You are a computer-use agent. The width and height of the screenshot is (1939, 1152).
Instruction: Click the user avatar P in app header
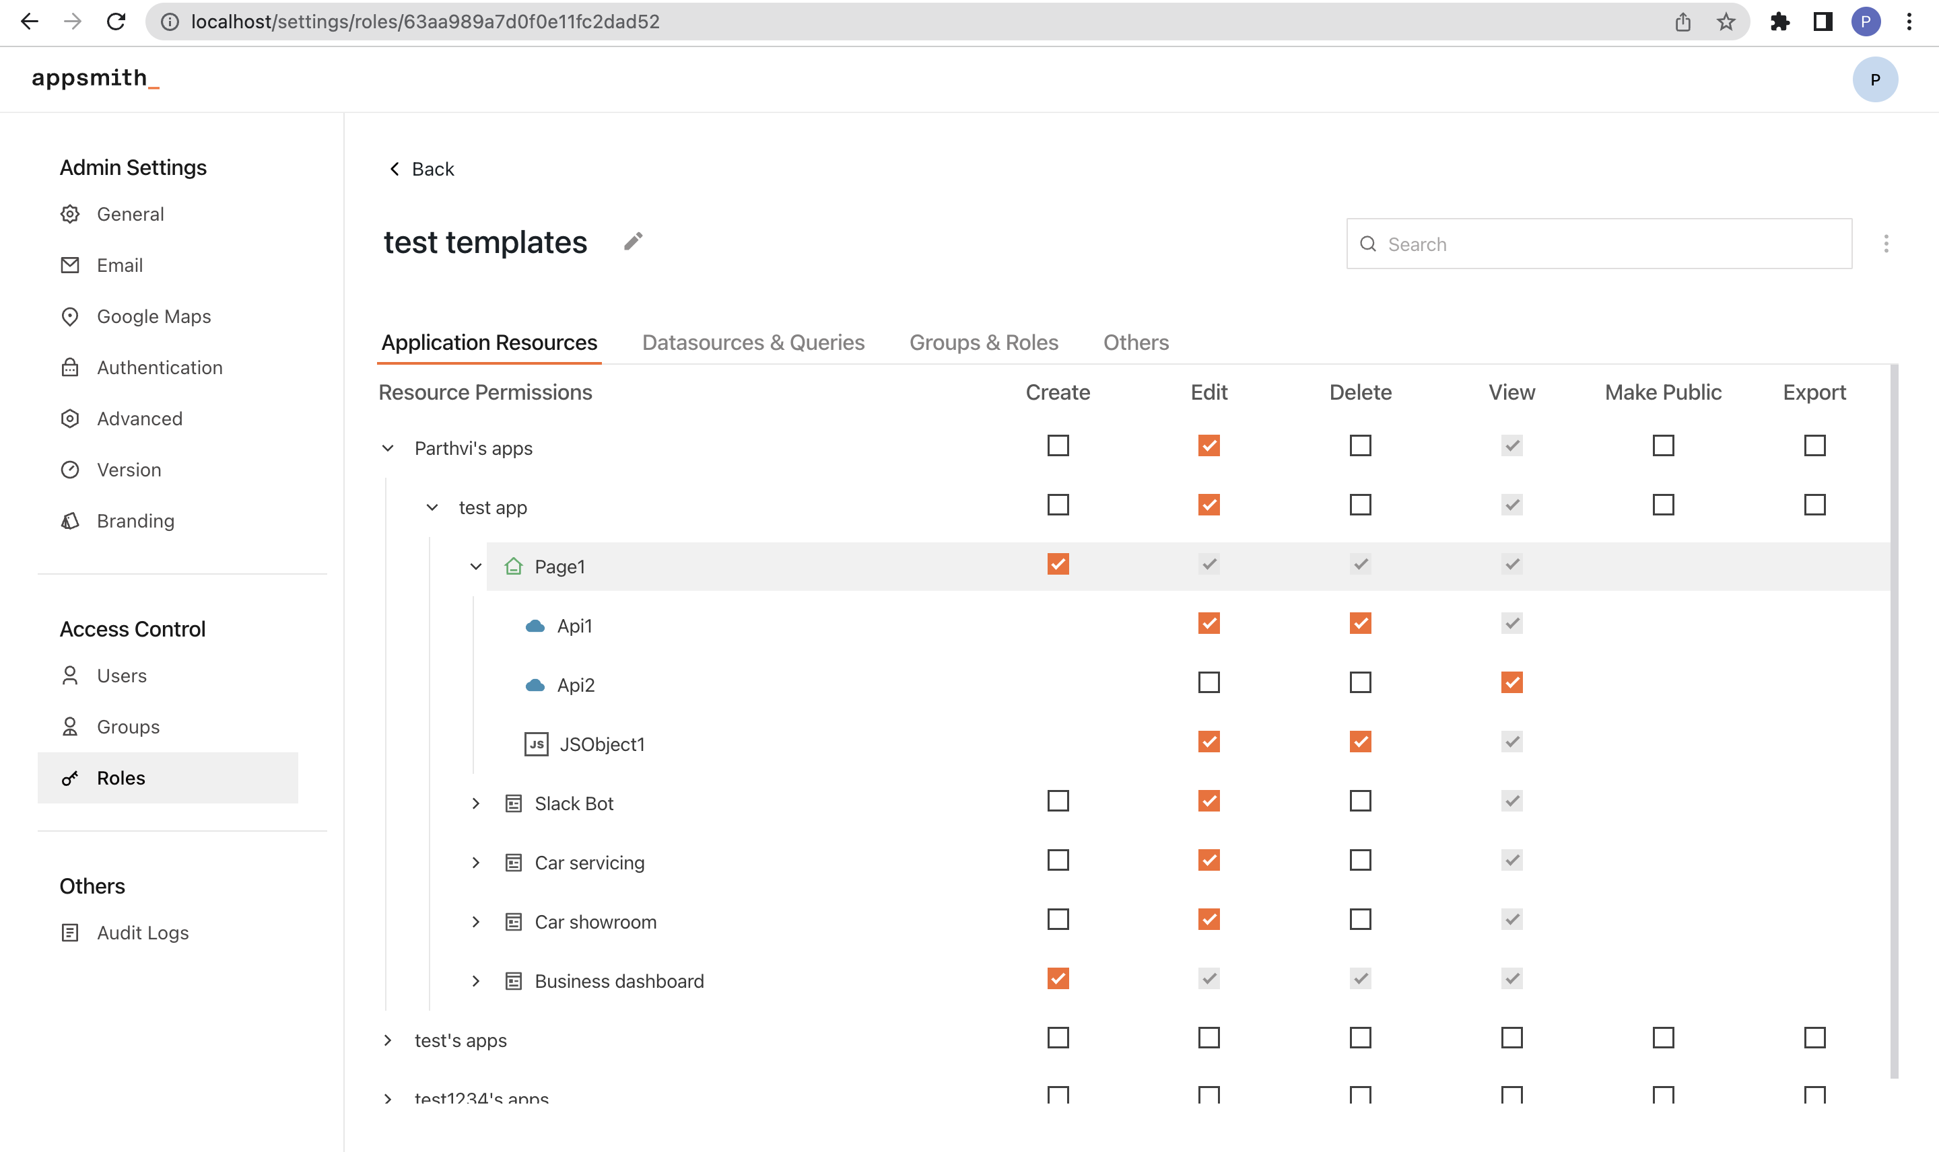(1874, 79)
